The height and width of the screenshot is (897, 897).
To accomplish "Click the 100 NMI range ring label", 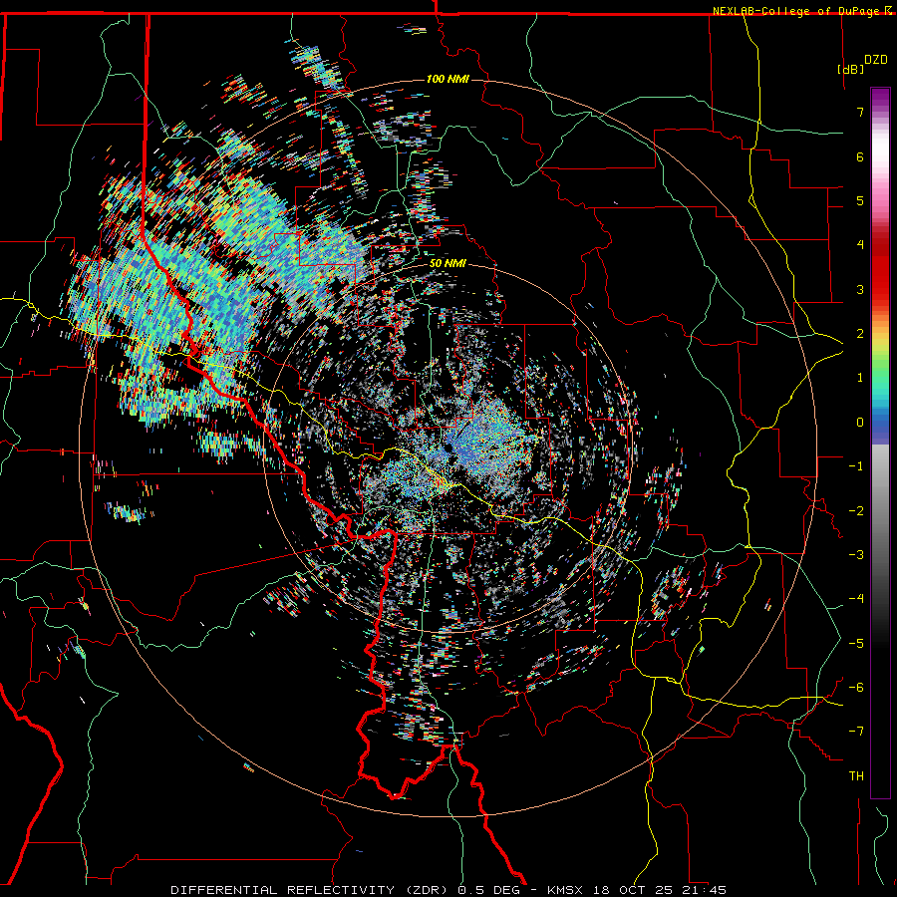I will [x=448, y=79].
